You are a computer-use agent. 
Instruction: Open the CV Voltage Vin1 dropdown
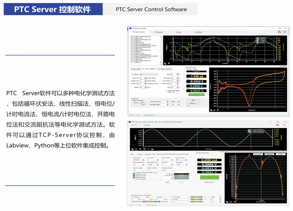149,74
